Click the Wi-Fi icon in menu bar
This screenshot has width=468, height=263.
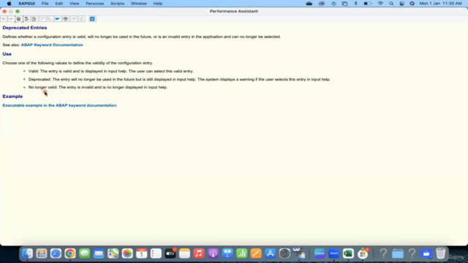pos(380,4)
